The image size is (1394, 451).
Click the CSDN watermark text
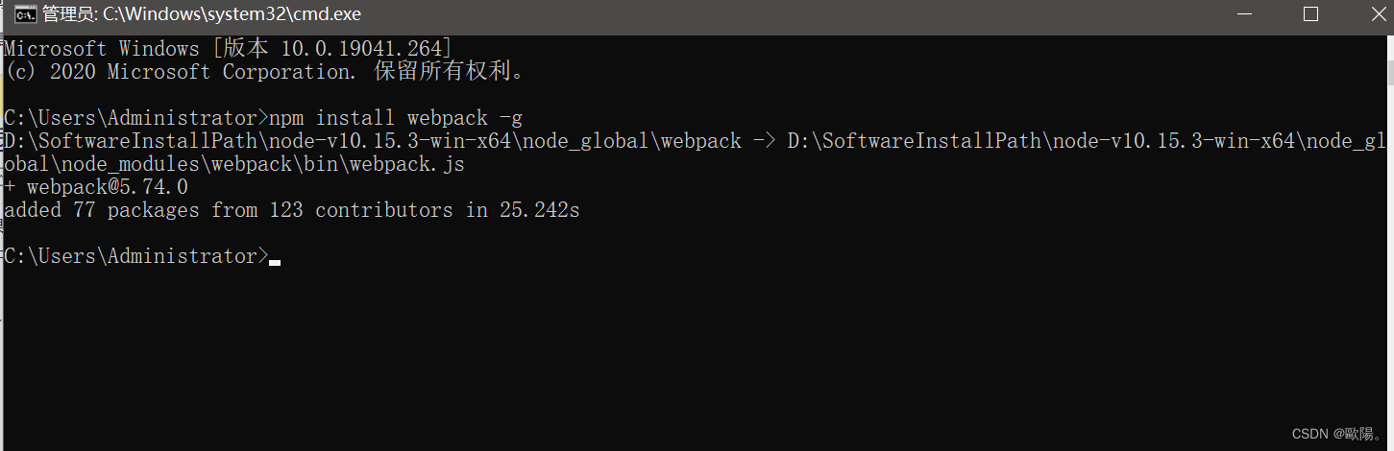pyautogui.click(x=1337, y=434)
